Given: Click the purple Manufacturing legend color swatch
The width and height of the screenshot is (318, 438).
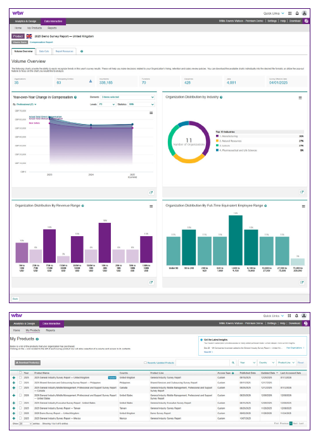Looking at the screenshot, I should [x=217, y=136].
